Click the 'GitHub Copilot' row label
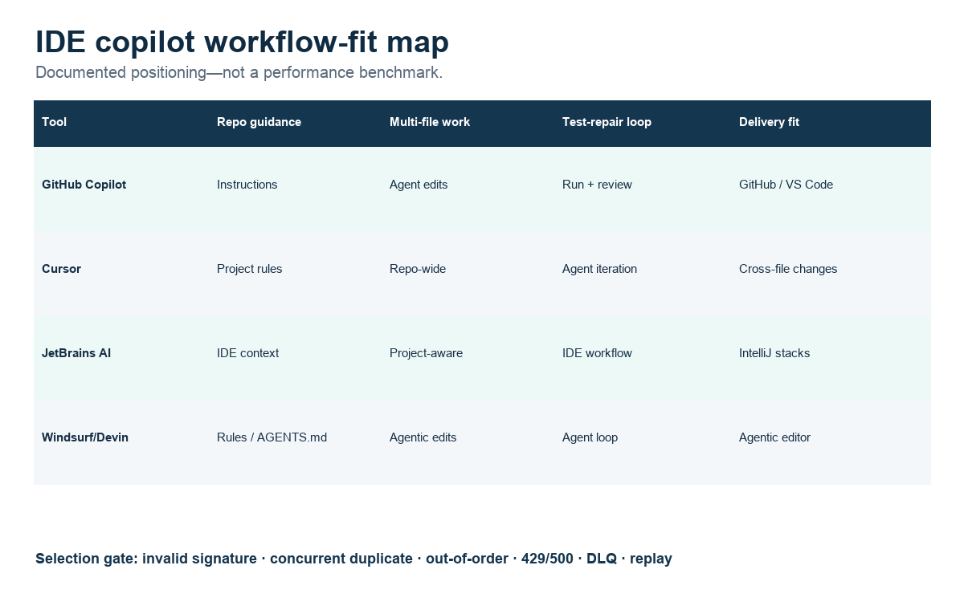 pos(84,185)
